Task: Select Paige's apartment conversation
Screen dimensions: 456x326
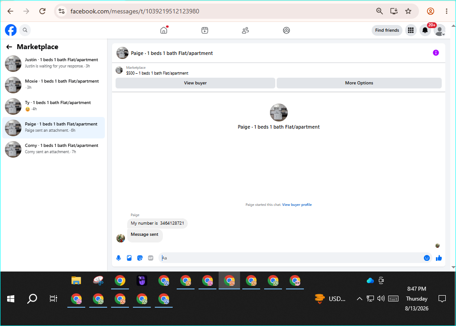Action: pos(54,127)
